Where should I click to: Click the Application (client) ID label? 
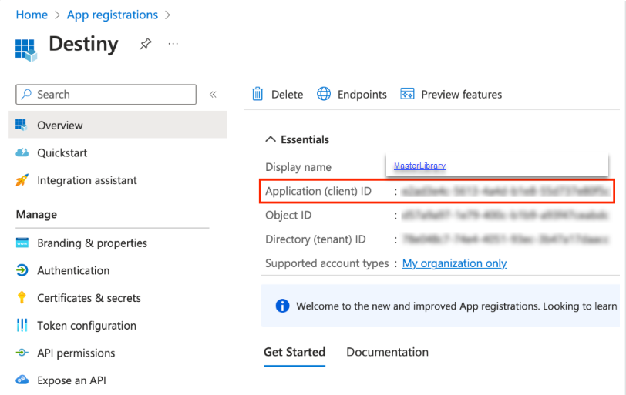click(318, 191)
